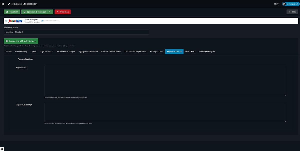Image resolution: width=300 pixels, height=151 pixels.
Task: Click the 'Seite öffnet in neuem Fenster' note
Action: 51,21
